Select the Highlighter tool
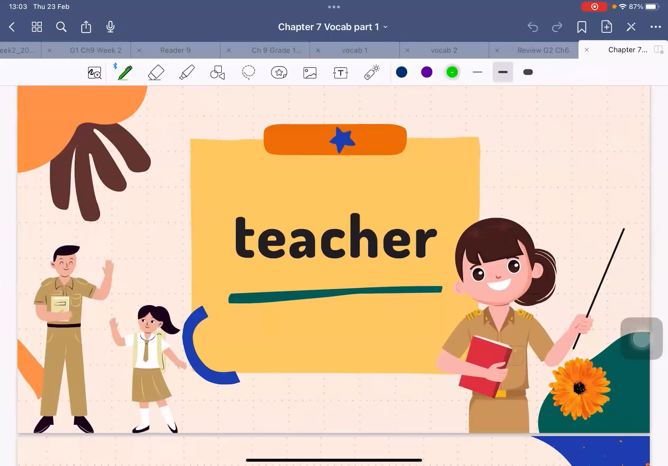This screenshot has height=466, width=668. point(187,73)
